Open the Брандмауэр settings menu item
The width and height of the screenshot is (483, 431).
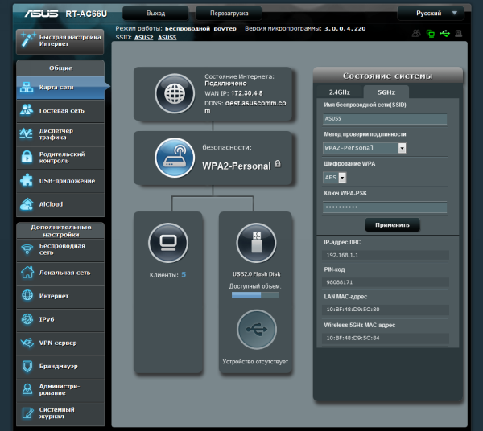point(60,367)
